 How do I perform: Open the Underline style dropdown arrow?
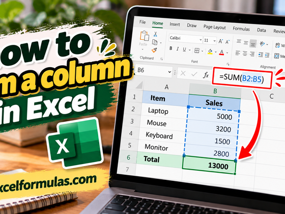pos(189,50)
